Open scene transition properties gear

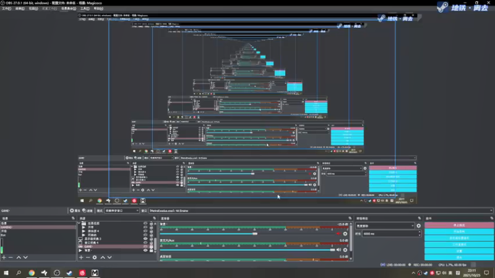[x=419, y=225]
